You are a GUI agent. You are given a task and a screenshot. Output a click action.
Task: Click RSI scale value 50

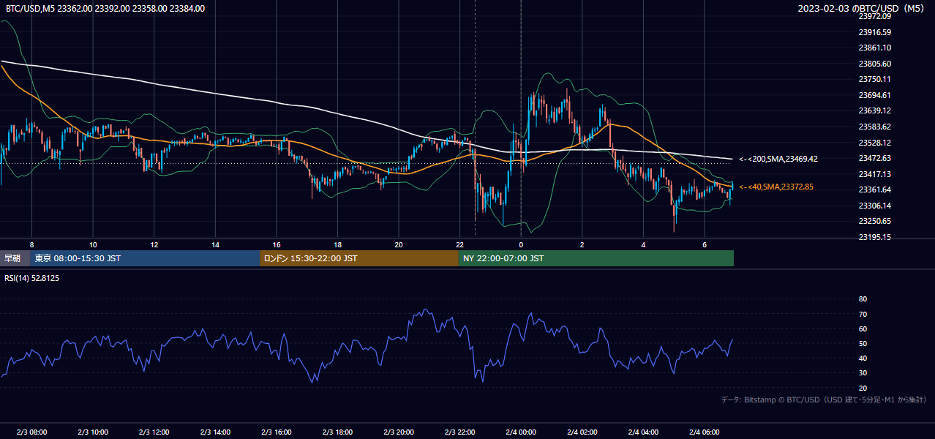pos(863,343)
